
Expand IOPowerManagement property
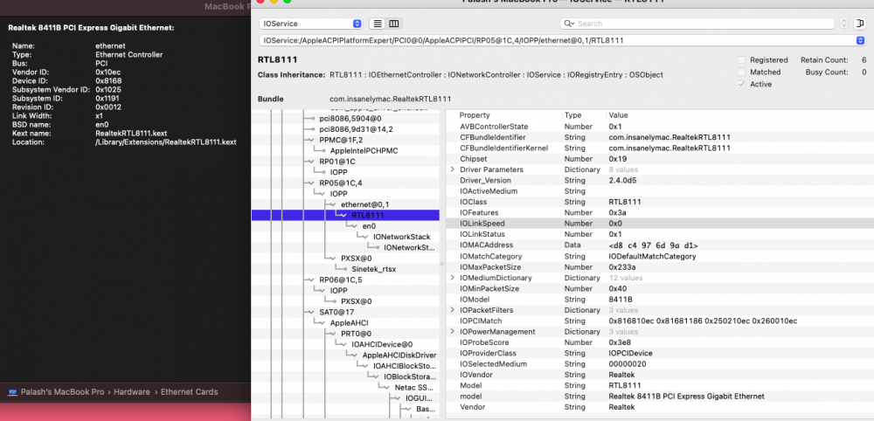453,331
